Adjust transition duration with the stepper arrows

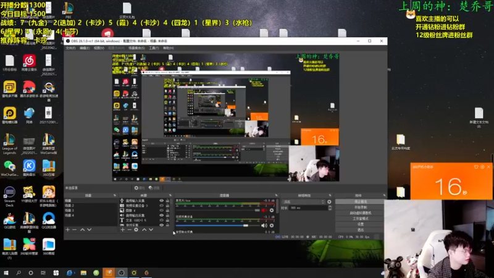tap(330, 208)
